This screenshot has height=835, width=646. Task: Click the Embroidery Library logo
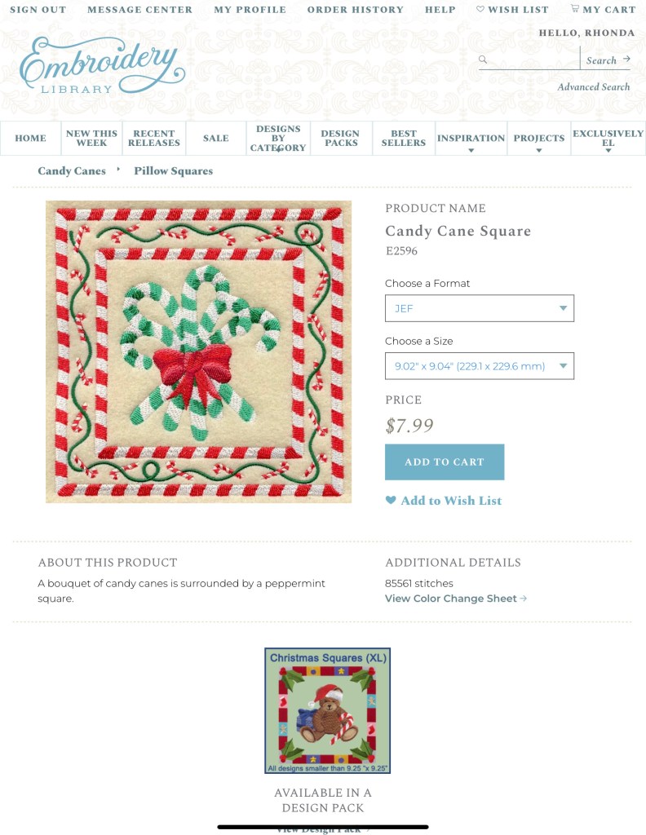(x=102, y=66)
